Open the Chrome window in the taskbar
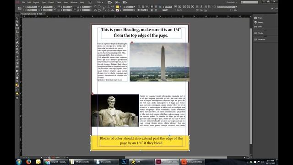The image size is (293, 165). (x=56, y=162)
